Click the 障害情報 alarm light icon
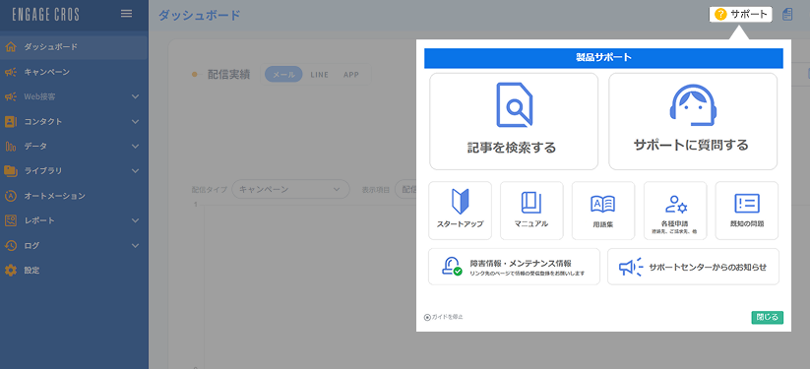The height and width of the screenshot is (369, 810). (x=452, y=266)
